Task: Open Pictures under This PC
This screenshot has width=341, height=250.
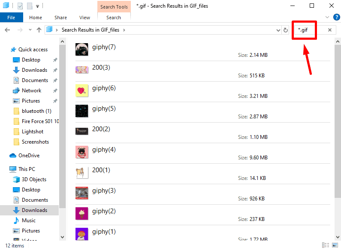Action: coord(27,230)
